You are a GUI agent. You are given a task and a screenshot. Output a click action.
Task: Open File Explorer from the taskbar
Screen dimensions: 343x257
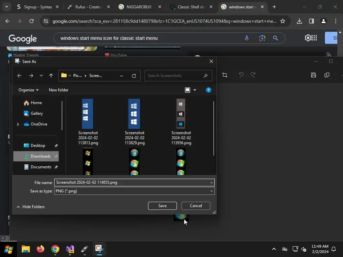[25, 249]
